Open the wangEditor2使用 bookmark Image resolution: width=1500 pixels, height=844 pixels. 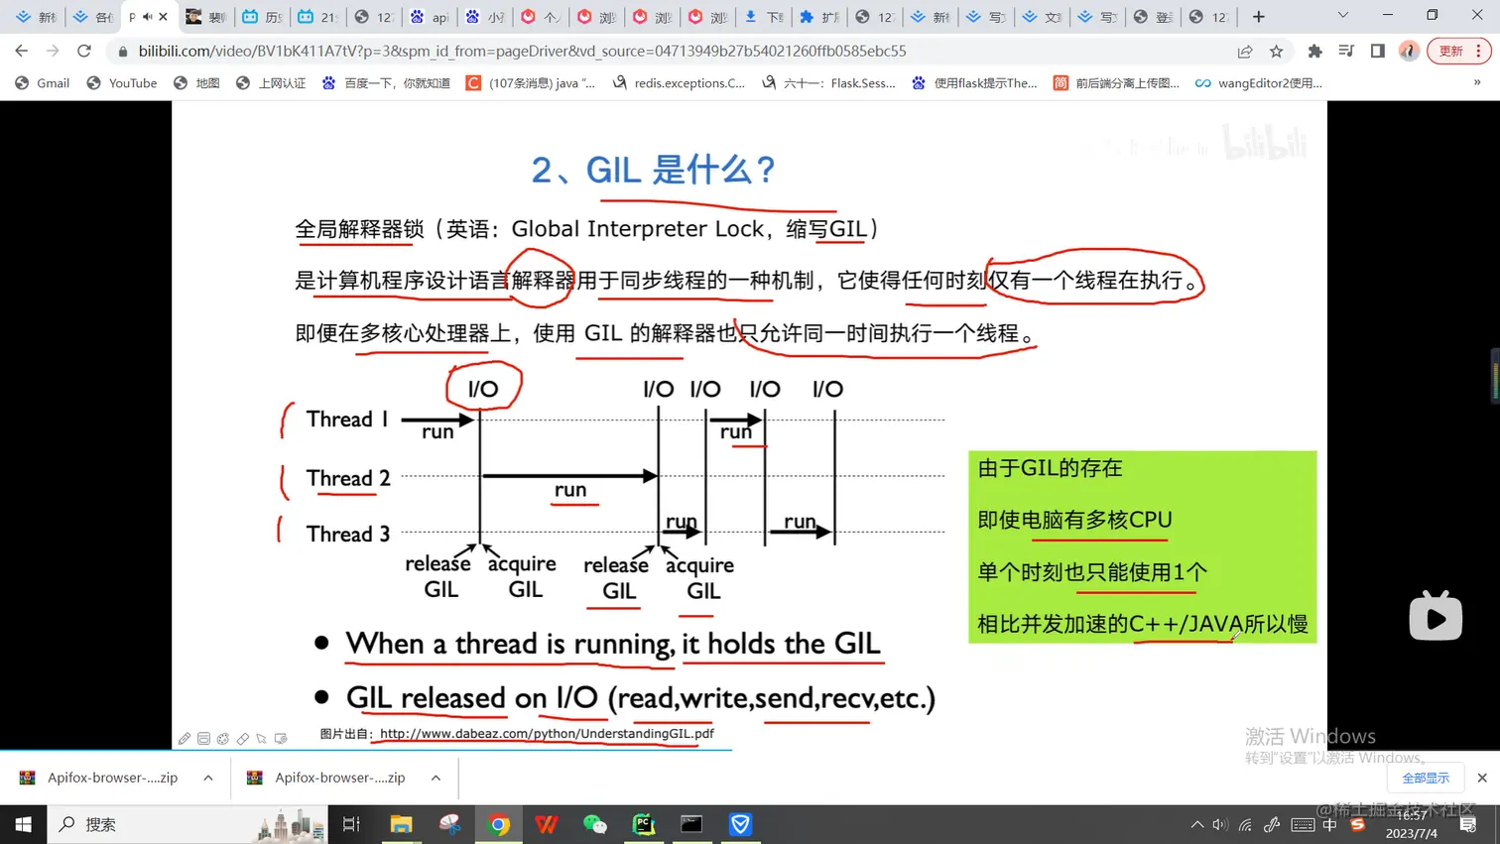[x=1258, y=83]
